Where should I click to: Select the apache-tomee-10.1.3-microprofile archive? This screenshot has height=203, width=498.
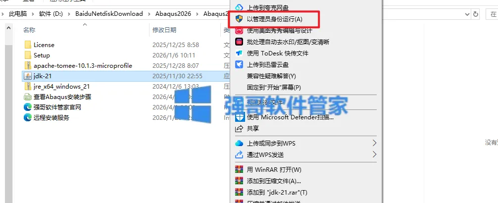(x=83, y=66)
